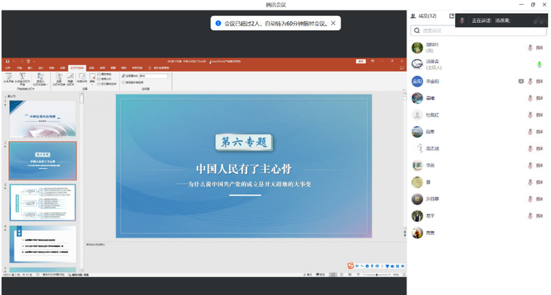Image resolution: width=551 pixels, height=295 pixels.
Task: Dismiss the 60分钟限时会议 notification with X
Action: pyautogui.click(x=333, y=23)
